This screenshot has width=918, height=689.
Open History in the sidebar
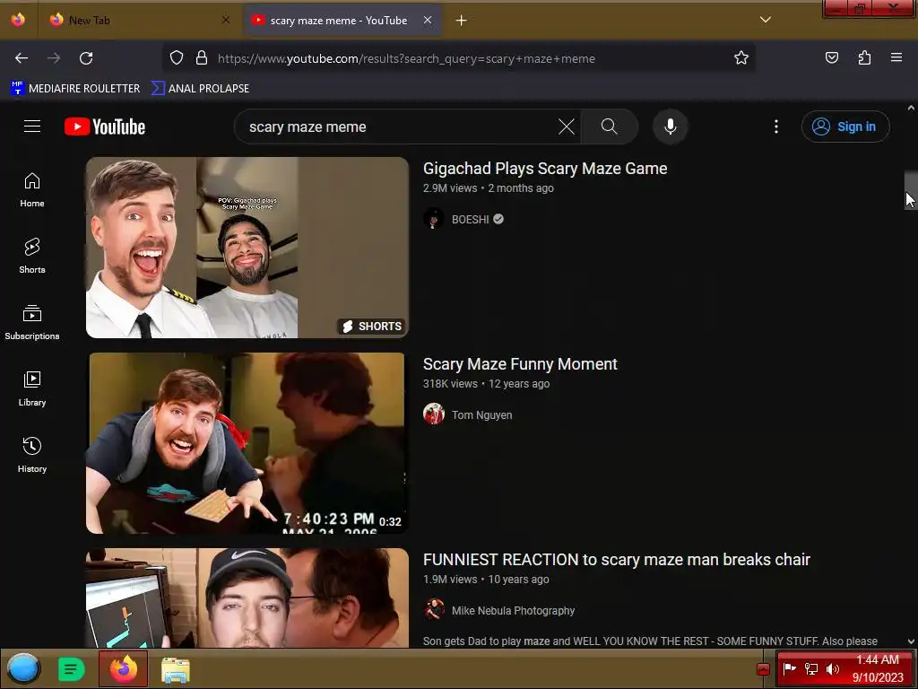[x=32, y=455]
